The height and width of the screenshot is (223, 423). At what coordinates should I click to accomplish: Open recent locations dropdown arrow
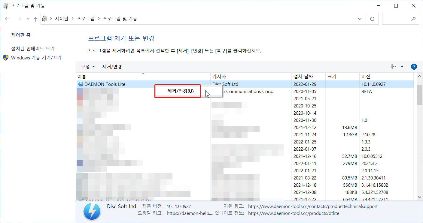[x=28, y=19]
